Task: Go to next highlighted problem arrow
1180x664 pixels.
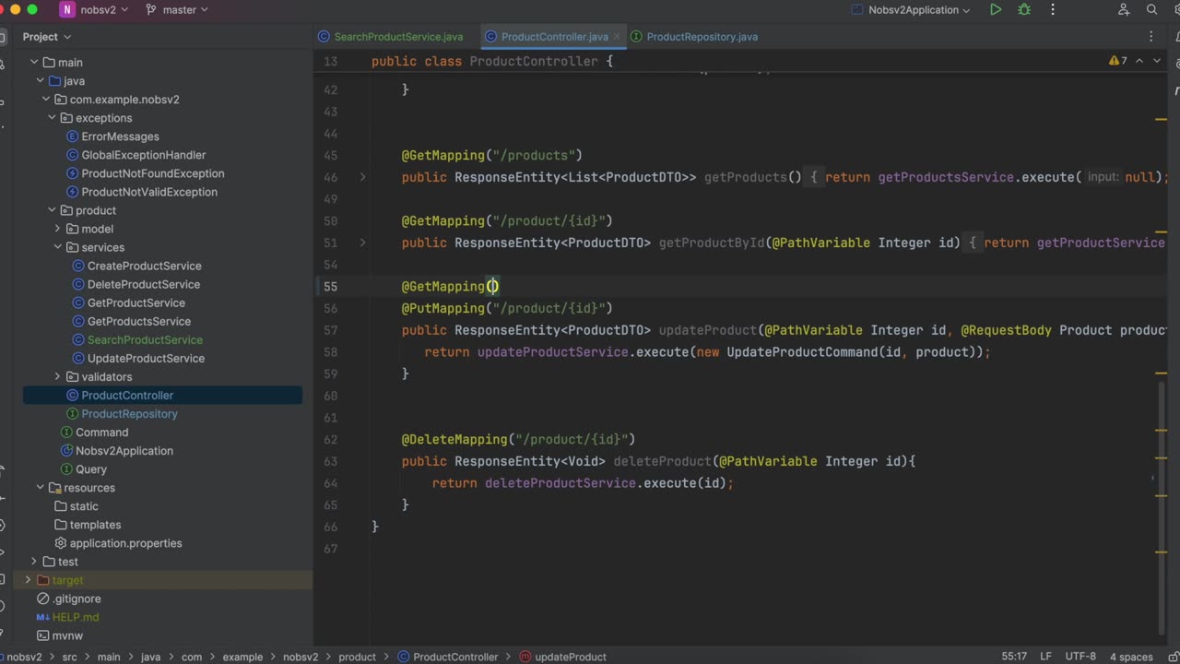Action: [1157, 61]
